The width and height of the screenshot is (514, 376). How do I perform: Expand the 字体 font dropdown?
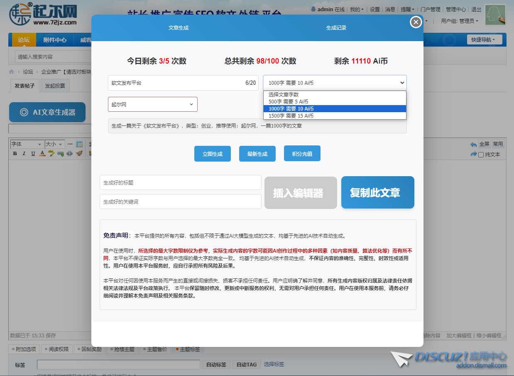[x=27, y=144]
